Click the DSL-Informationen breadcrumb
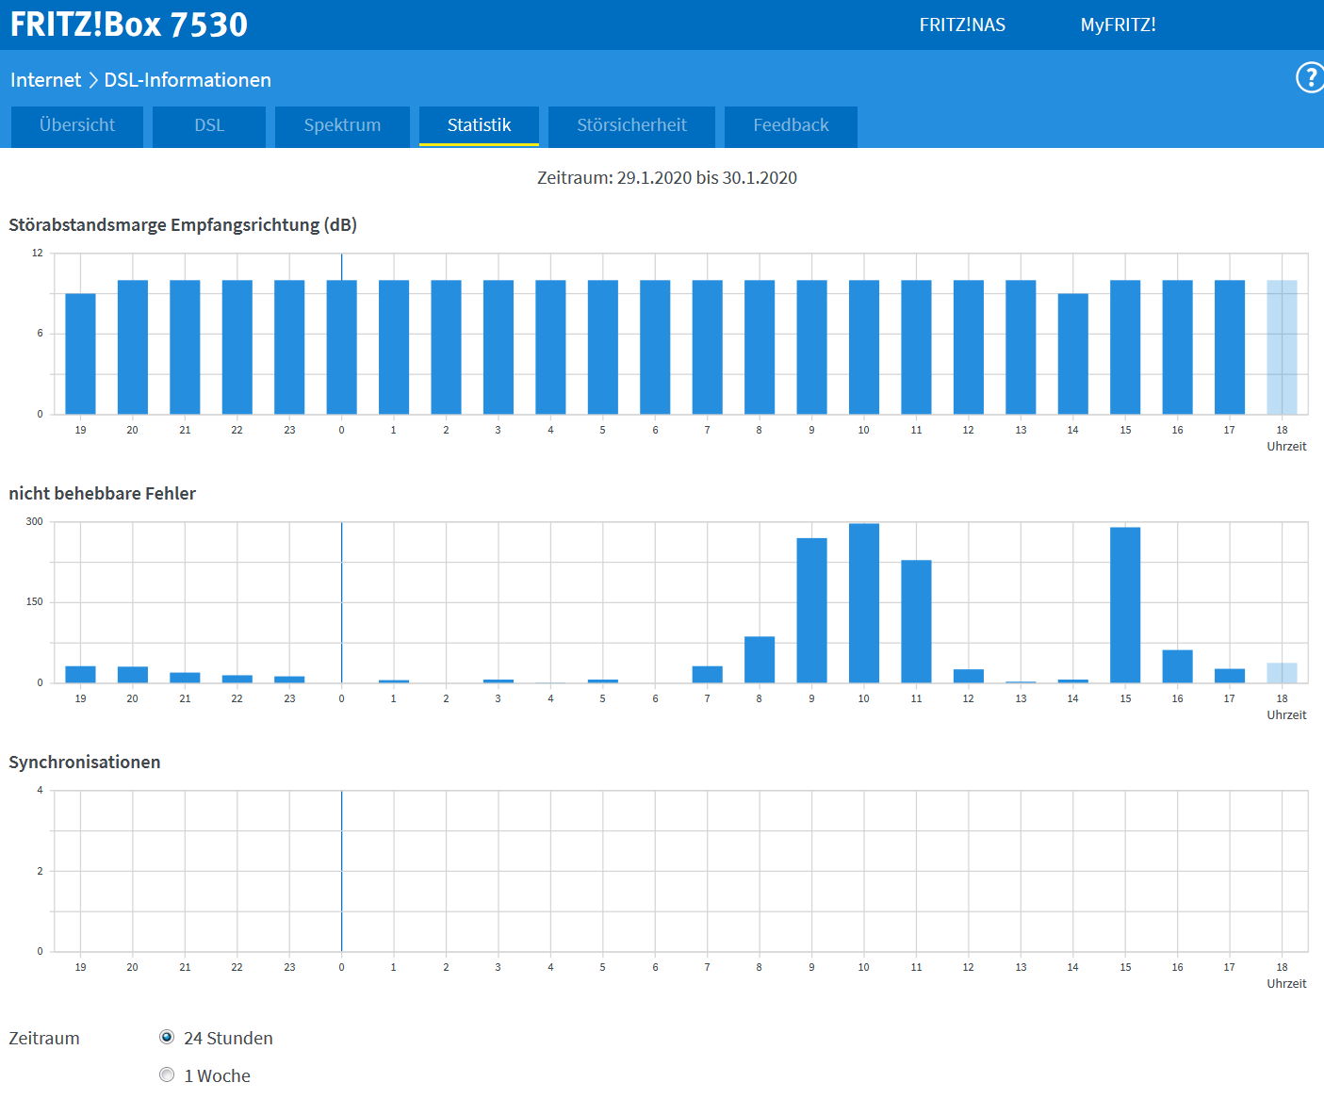This screenshot has height=1099, width=1324. click(x=188, y=80)
